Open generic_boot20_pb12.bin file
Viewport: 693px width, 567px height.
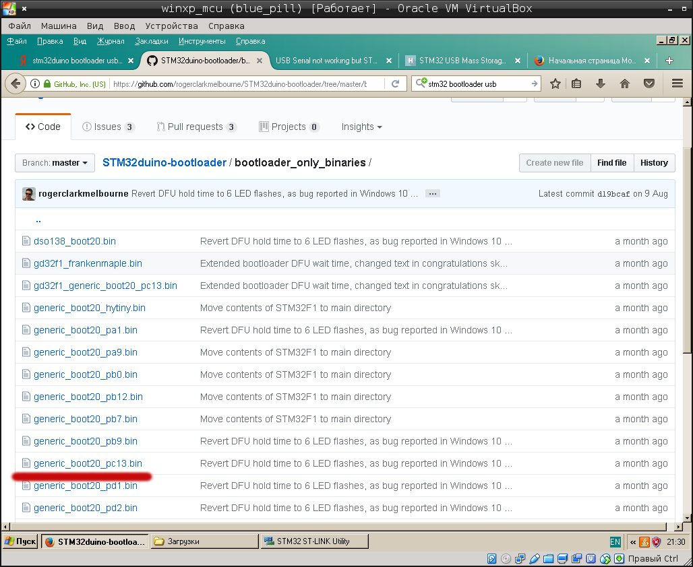88,397
